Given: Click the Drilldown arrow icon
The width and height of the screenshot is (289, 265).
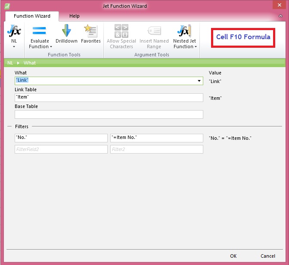Looking at the screenshot, I should point(66,31).
